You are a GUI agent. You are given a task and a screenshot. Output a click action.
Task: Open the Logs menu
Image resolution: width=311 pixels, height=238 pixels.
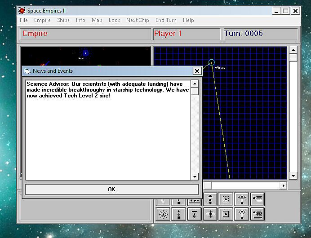click(x=114, y=20)
